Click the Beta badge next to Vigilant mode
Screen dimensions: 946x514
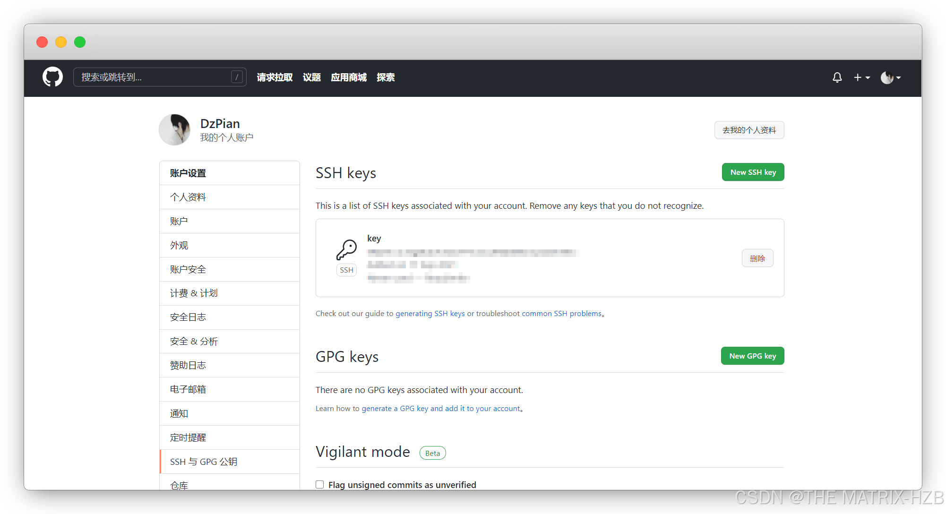tap(432, 453)
